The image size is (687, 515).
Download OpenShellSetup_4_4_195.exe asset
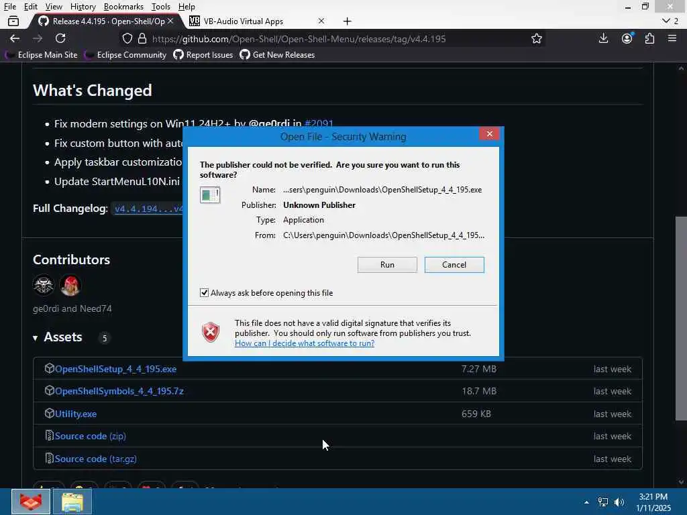click(x=115, y=369)
